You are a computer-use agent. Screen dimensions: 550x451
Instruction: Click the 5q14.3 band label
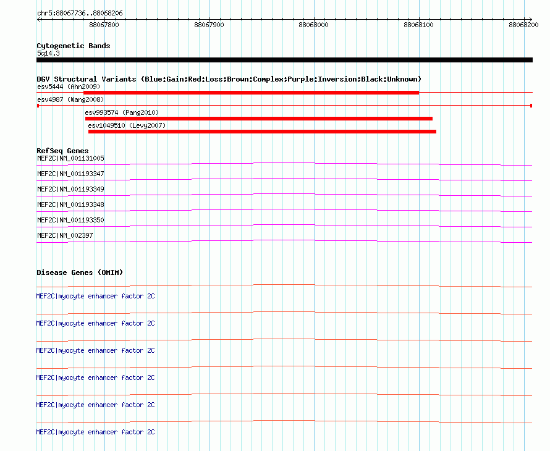pos(48,53)
